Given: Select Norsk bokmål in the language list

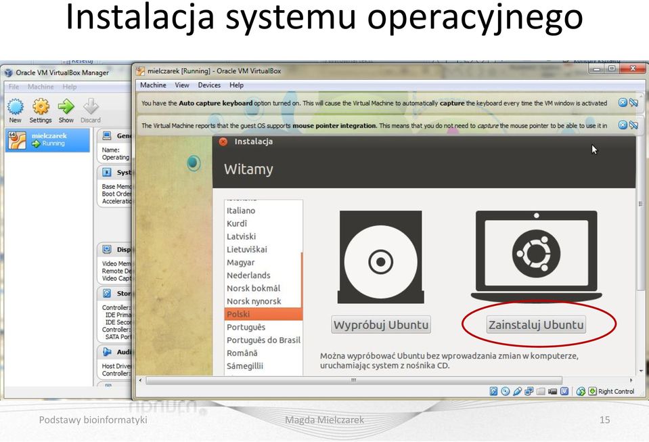Looking at the screenshot, I should coord(263,288).
